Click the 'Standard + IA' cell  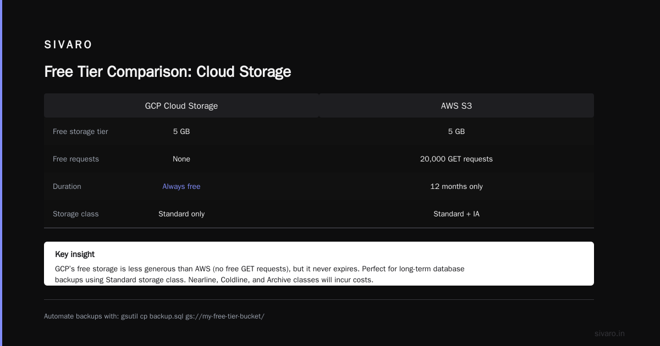(x=457, y=214)
